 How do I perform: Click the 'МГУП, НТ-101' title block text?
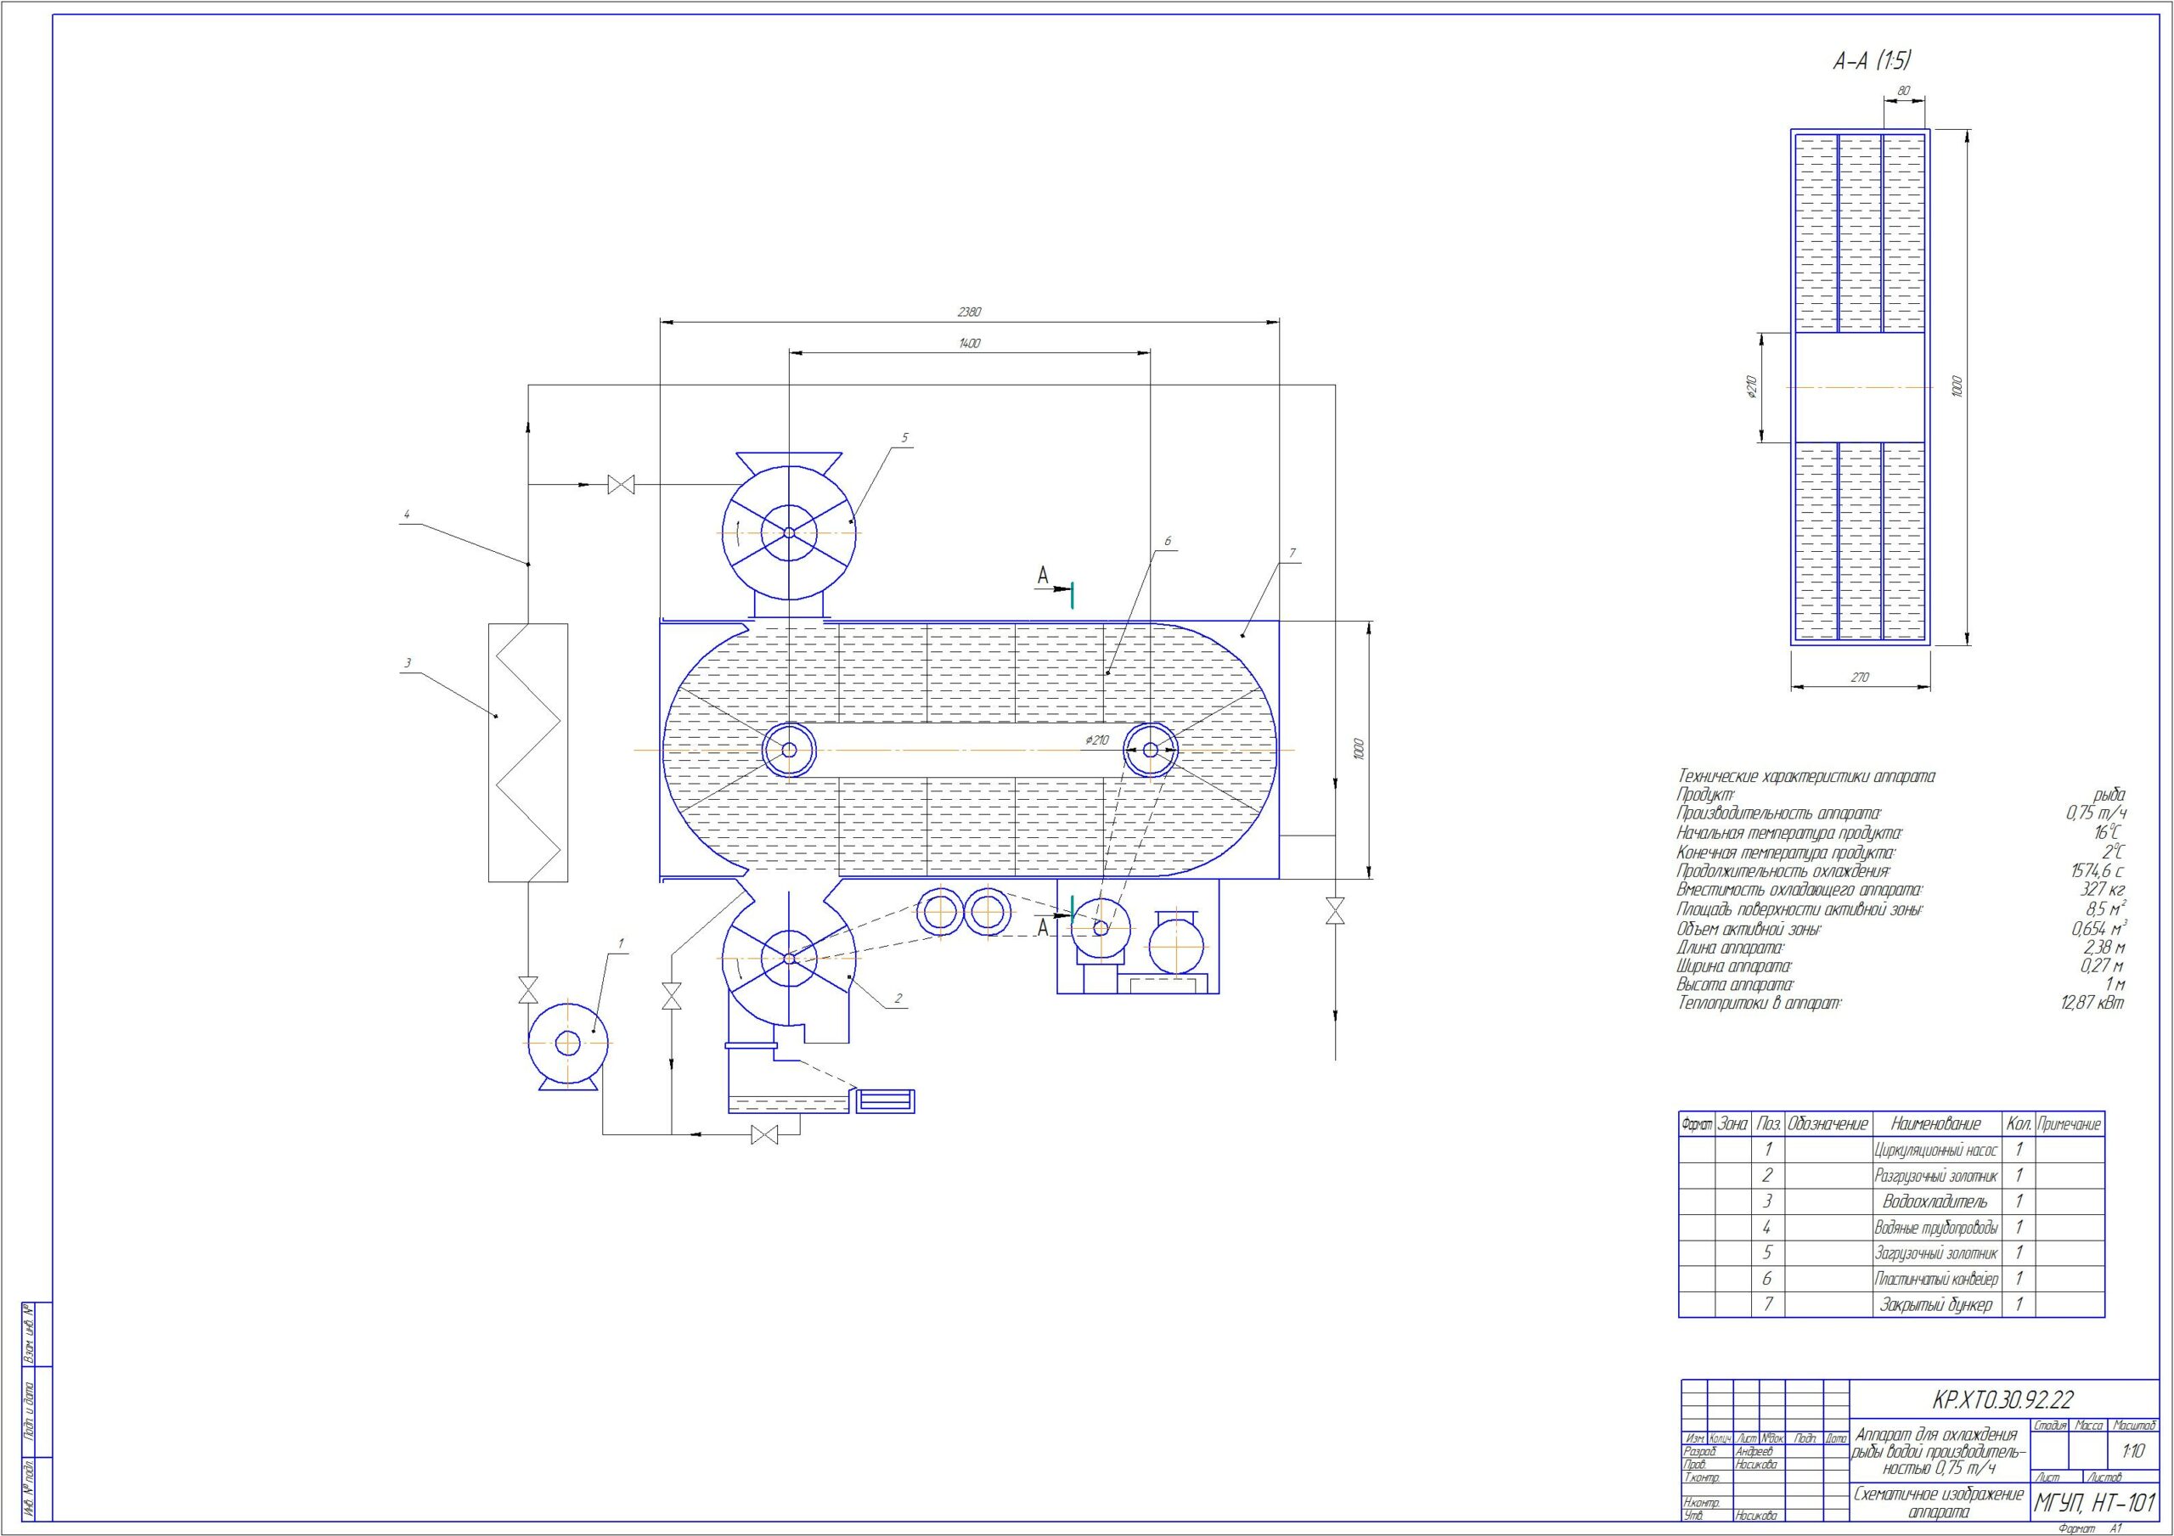(2094, 1503)
